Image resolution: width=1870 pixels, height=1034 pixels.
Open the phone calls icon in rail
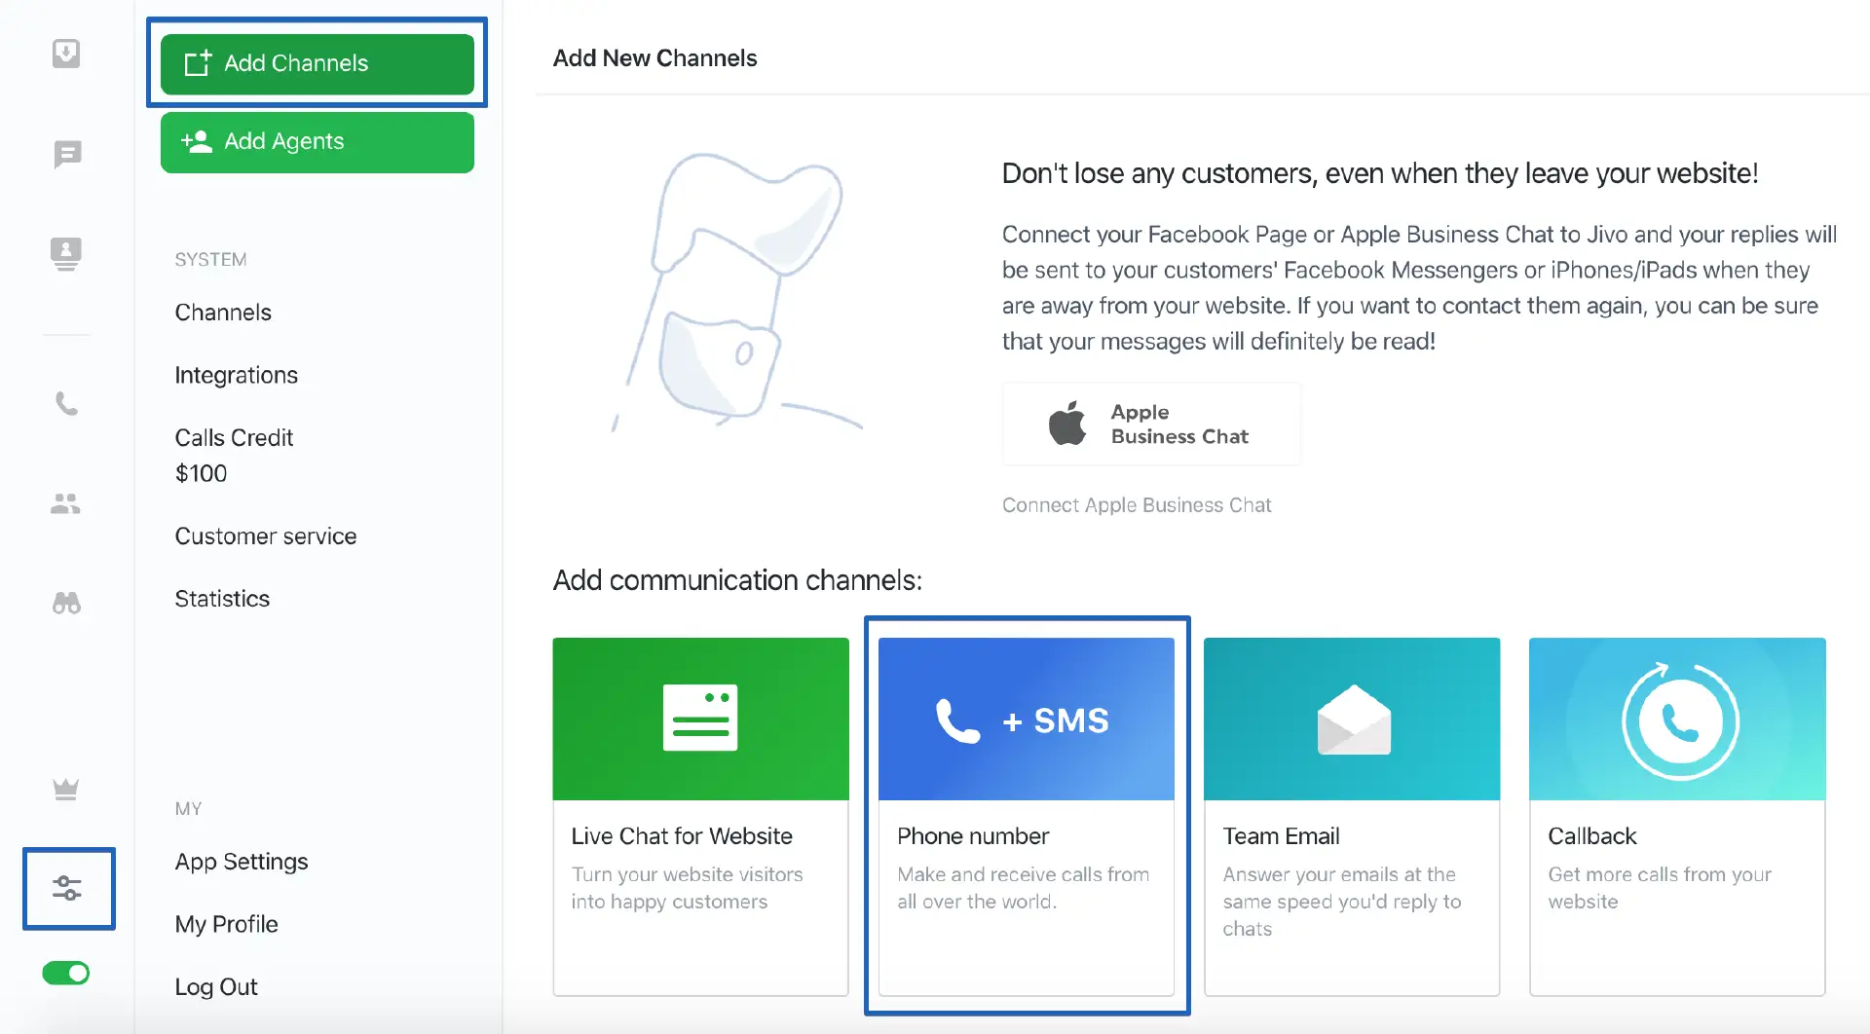click(66, 403)
